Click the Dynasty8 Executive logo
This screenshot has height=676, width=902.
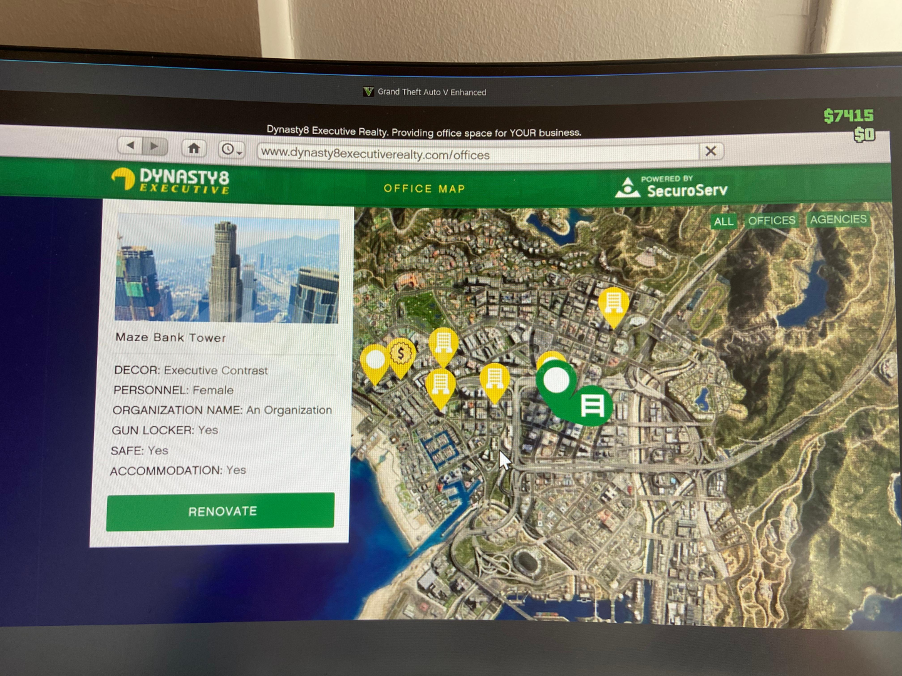(x=170, y=180)
